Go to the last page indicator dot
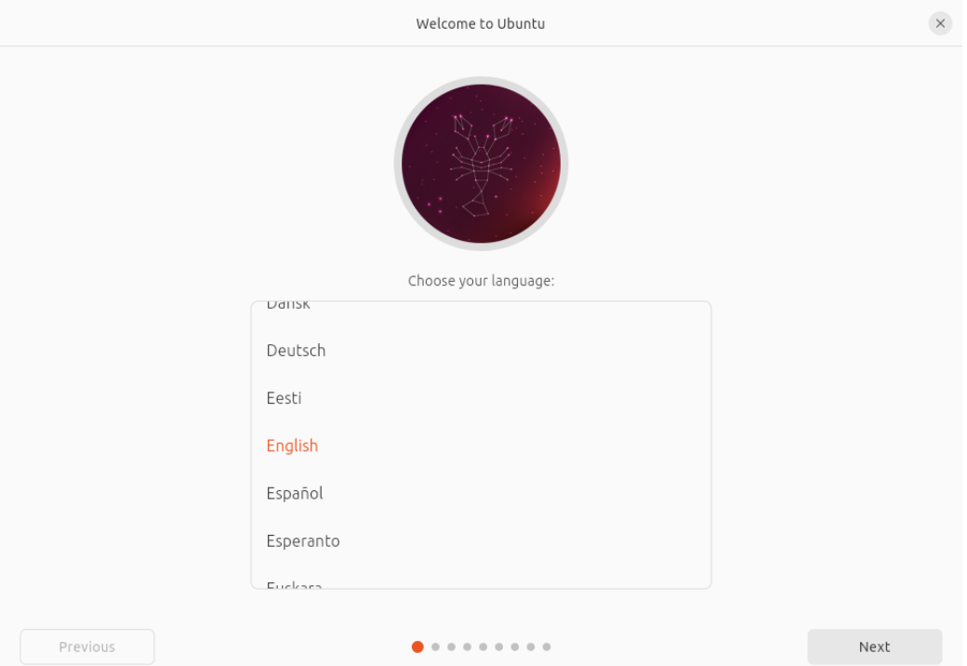Image resolution: width=967 pixels, height=666 pixels. (x=547, y=646)
